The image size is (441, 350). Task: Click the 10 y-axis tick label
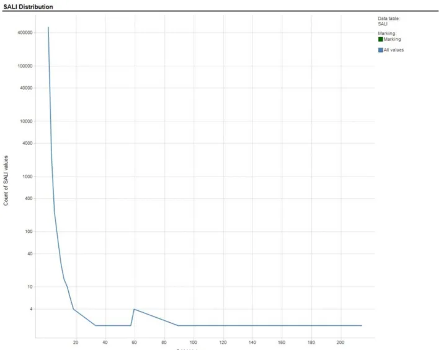(x=30, y=287)
